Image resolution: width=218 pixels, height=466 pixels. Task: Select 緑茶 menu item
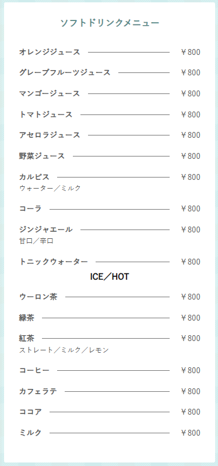coord(27,318)
